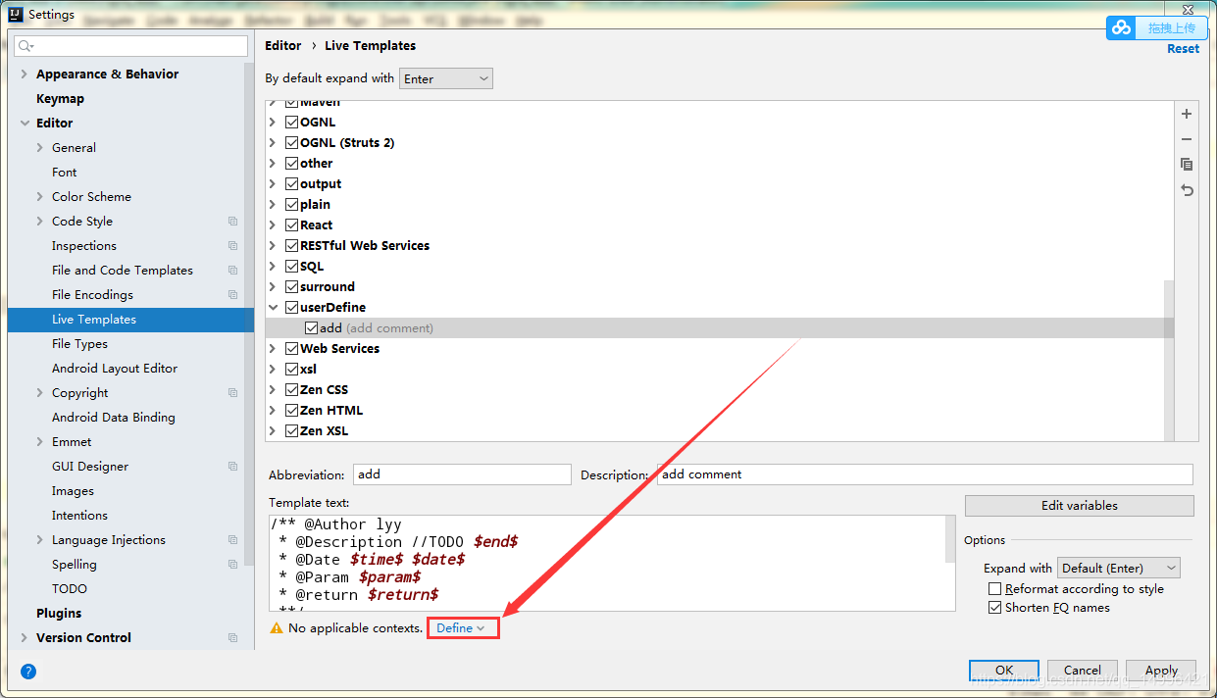Click the settings search field
This screenshot has height=698, width=1217.
(x=131, y=46)
